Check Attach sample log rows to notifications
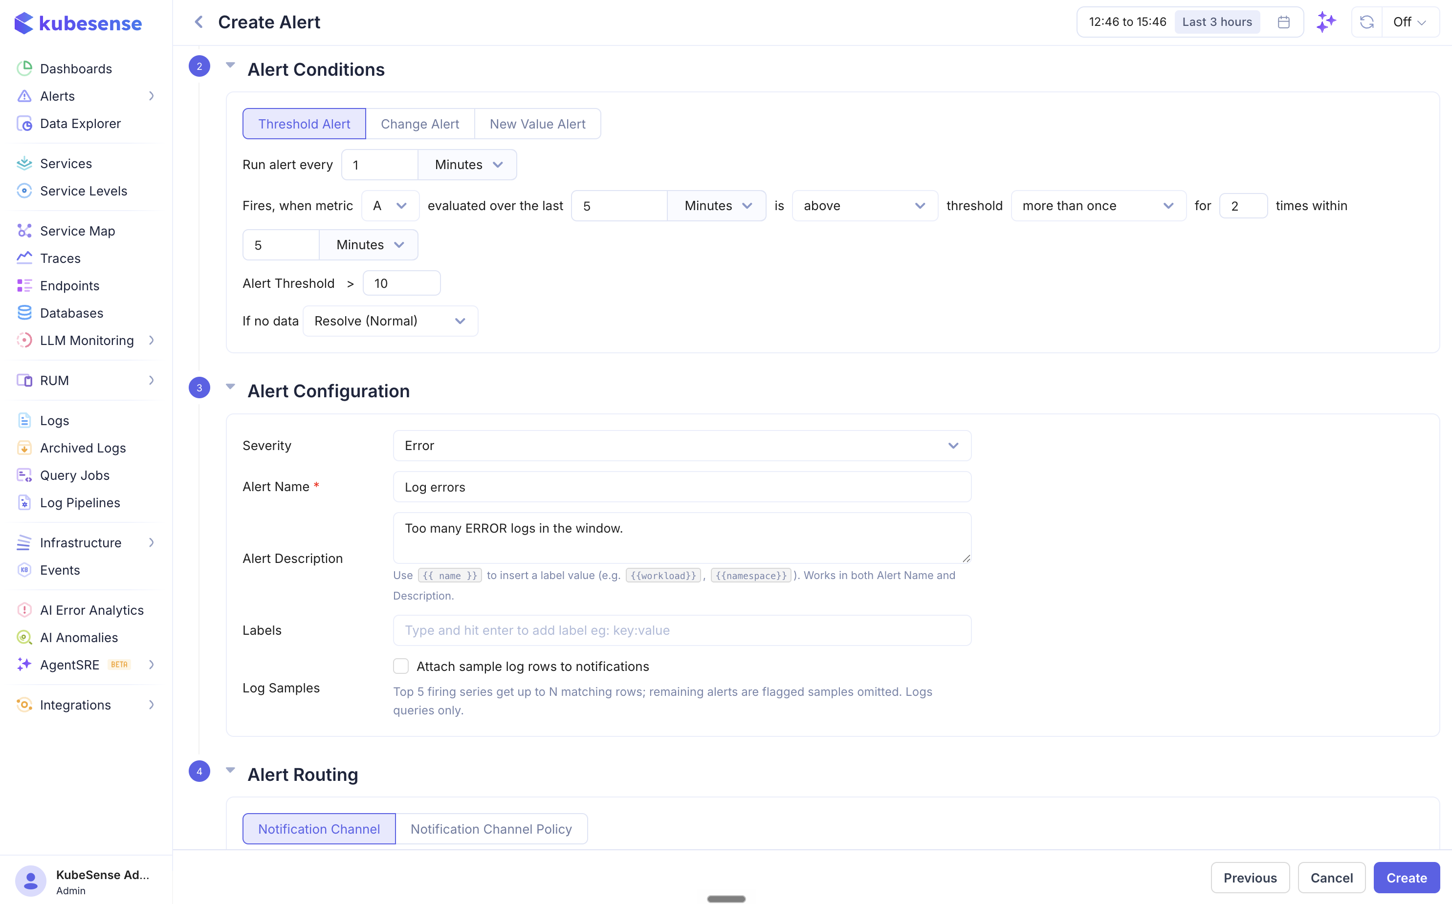Viewport: 1452px width, 904px height. coord(401,666)
